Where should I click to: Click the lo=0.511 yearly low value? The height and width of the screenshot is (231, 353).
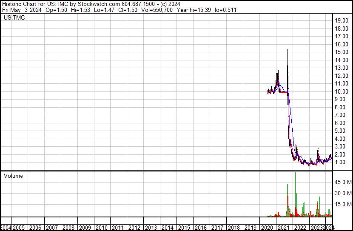225,10
